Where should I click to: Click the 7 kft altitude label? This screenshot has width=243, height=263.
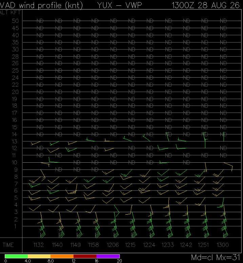click(16, 184)
